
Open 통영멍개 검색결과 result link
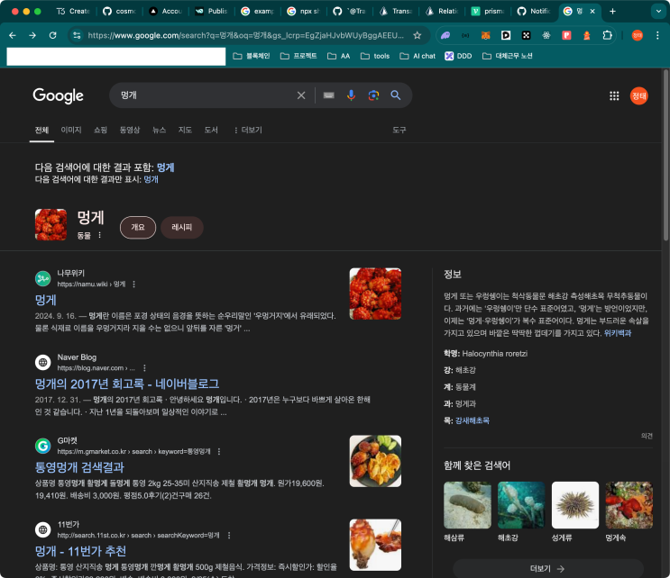tap(79, 467)
